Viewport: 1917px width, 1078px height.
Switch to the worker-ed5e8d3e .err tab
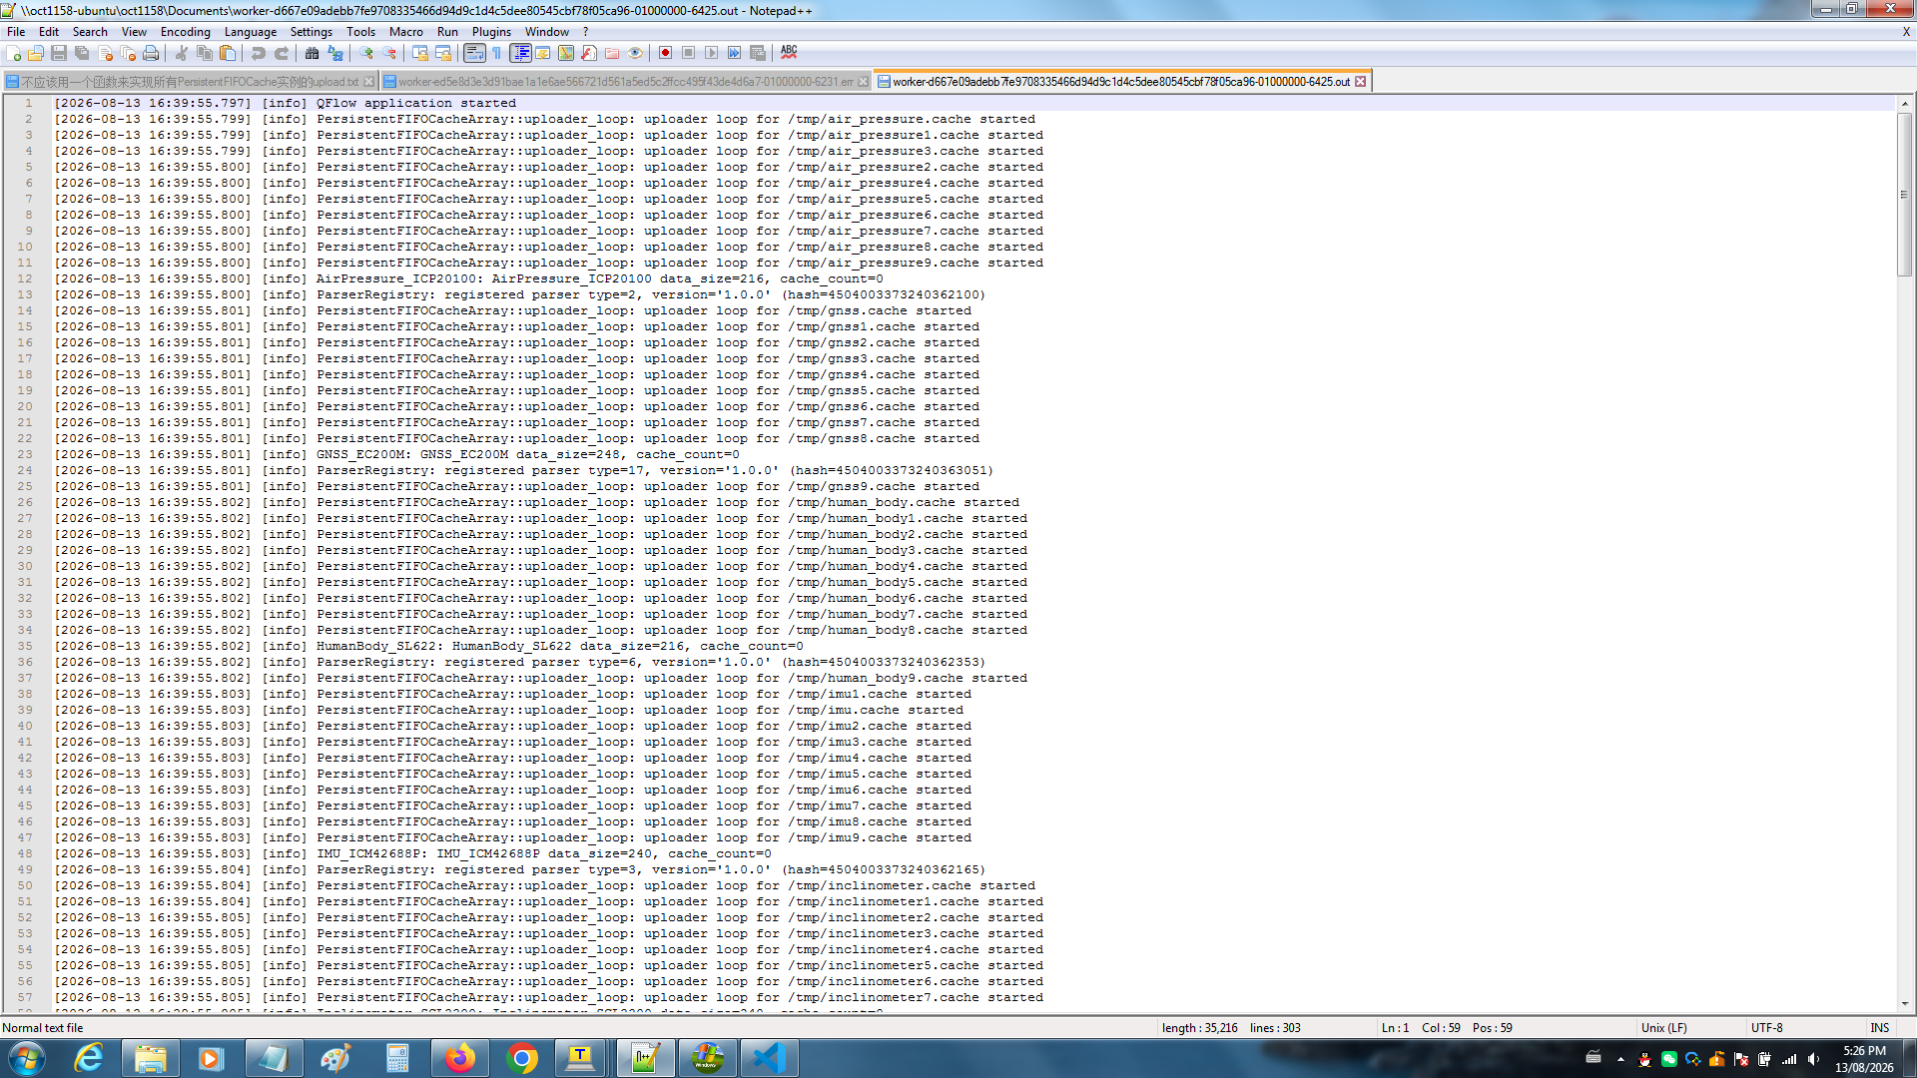pyautogui.click(x=625, y=82)
